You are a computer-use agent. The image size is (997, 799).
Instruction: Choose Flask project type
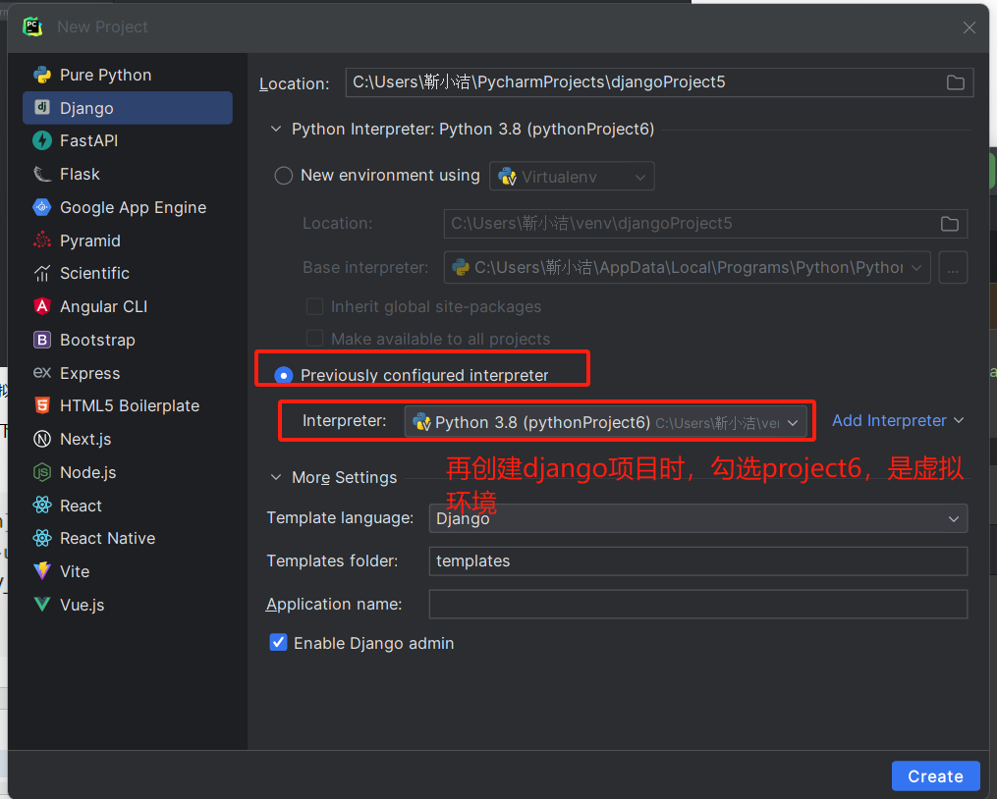[127, 174]
